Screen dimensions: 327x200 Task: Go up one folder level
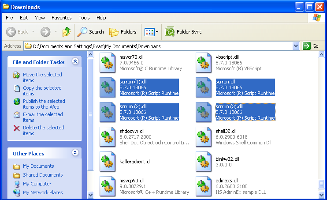click(67, 32)
